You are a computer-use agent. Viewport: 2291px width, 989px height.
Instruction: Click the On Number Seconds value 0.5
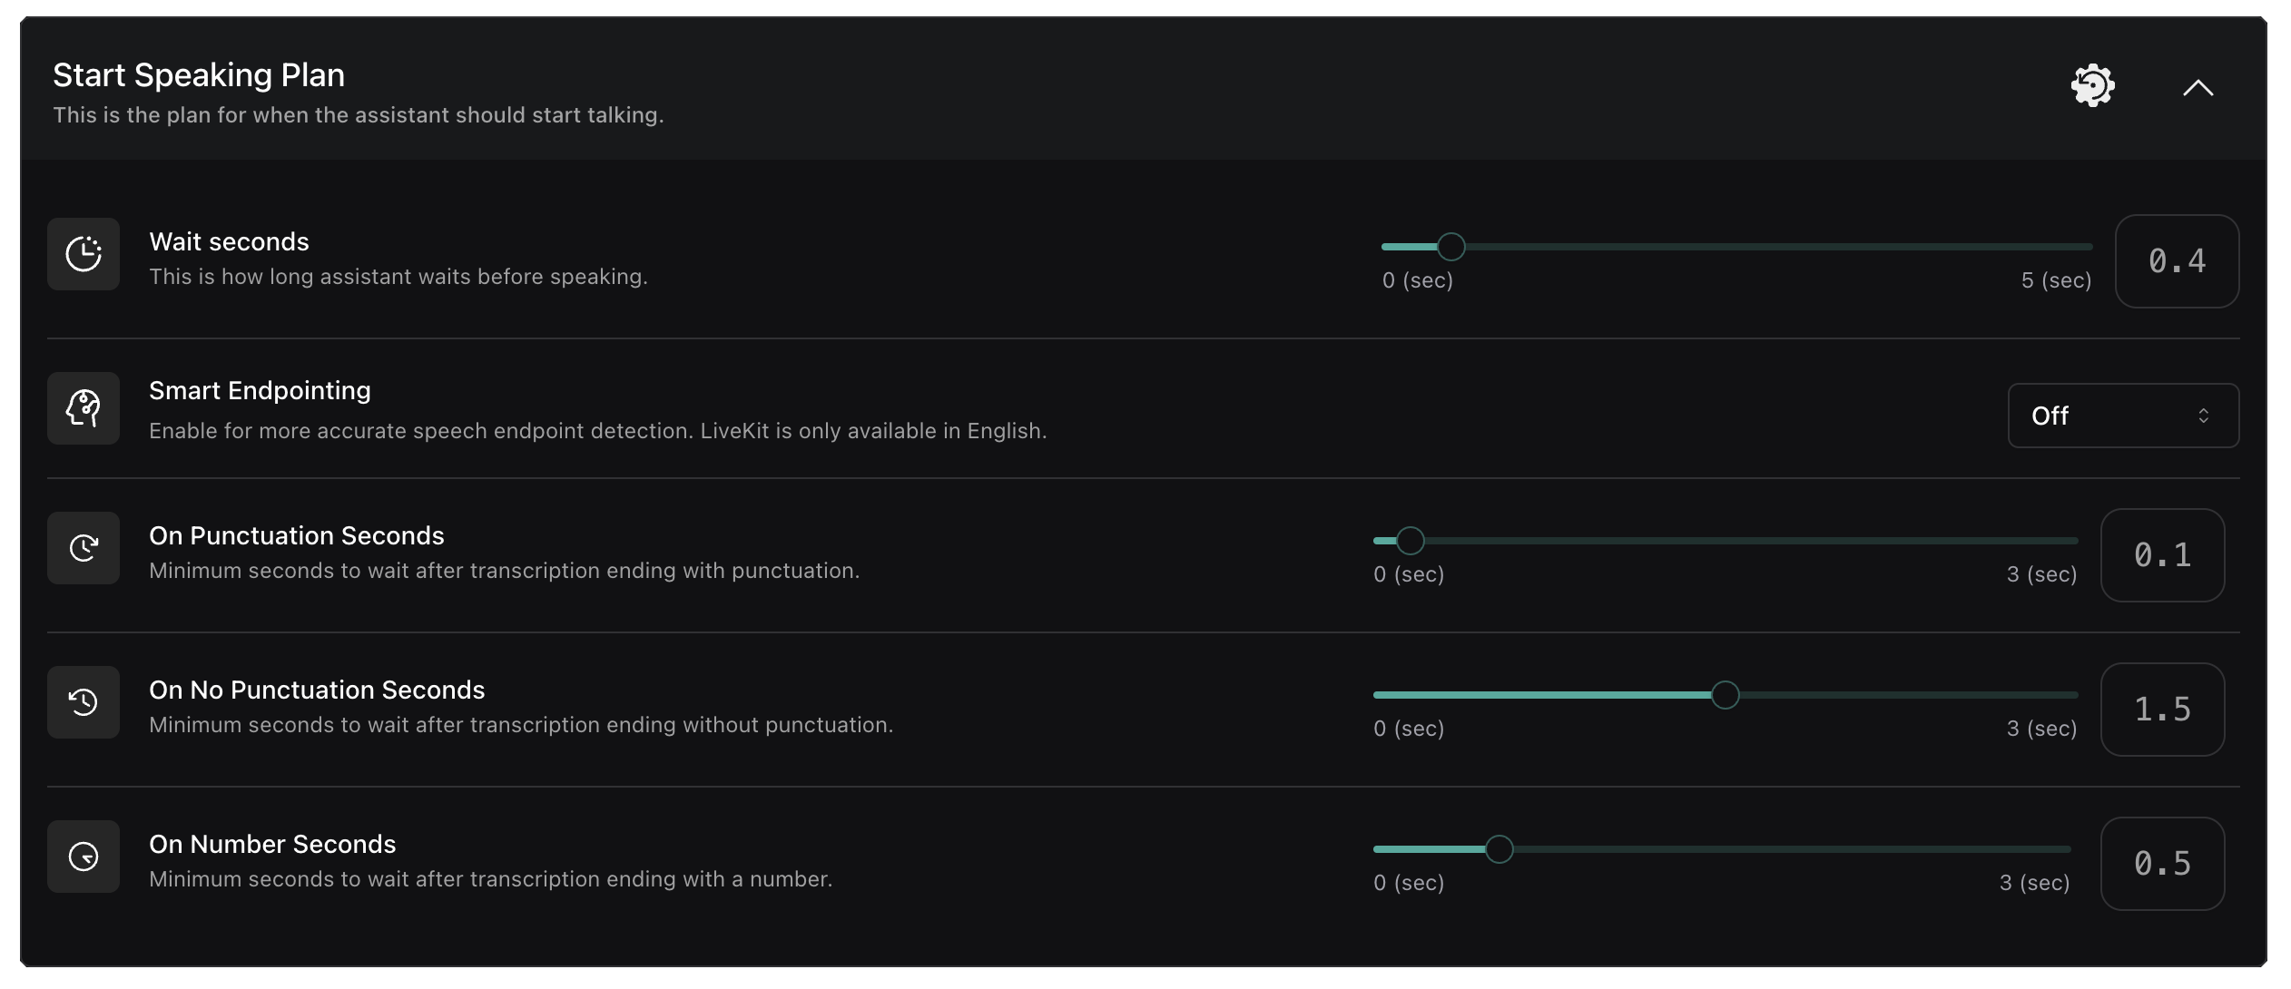pyautogui.click(x=2162, y=864)
